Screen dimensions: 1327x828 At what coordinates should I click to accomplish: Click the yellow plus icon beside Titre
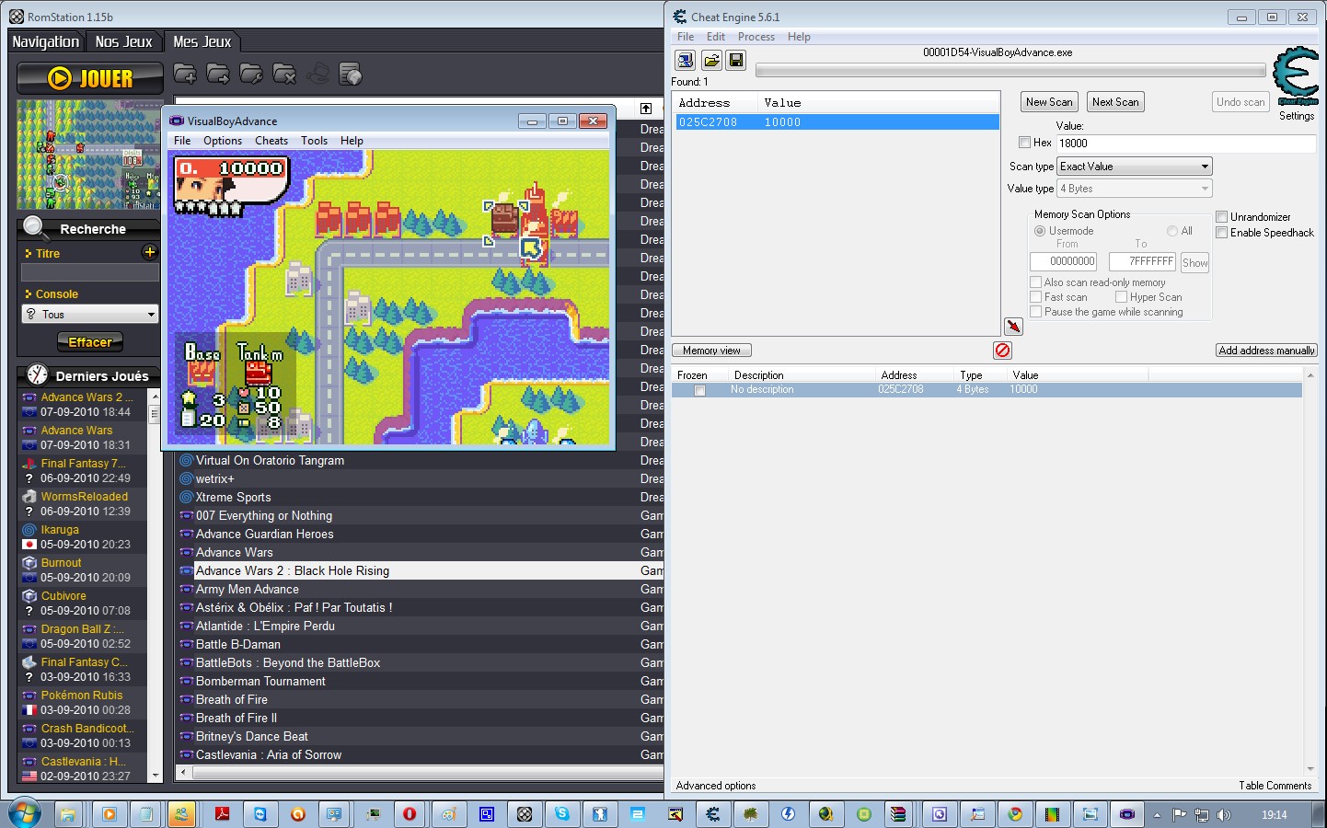150,252
